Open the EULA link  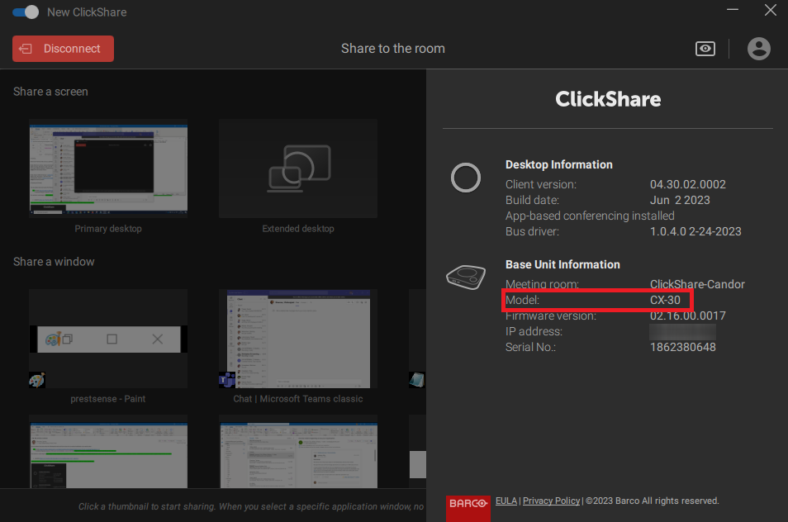click(x=506, y=501)
